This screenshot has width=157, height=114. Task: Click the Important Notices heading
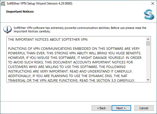click(x=20, y=12)
